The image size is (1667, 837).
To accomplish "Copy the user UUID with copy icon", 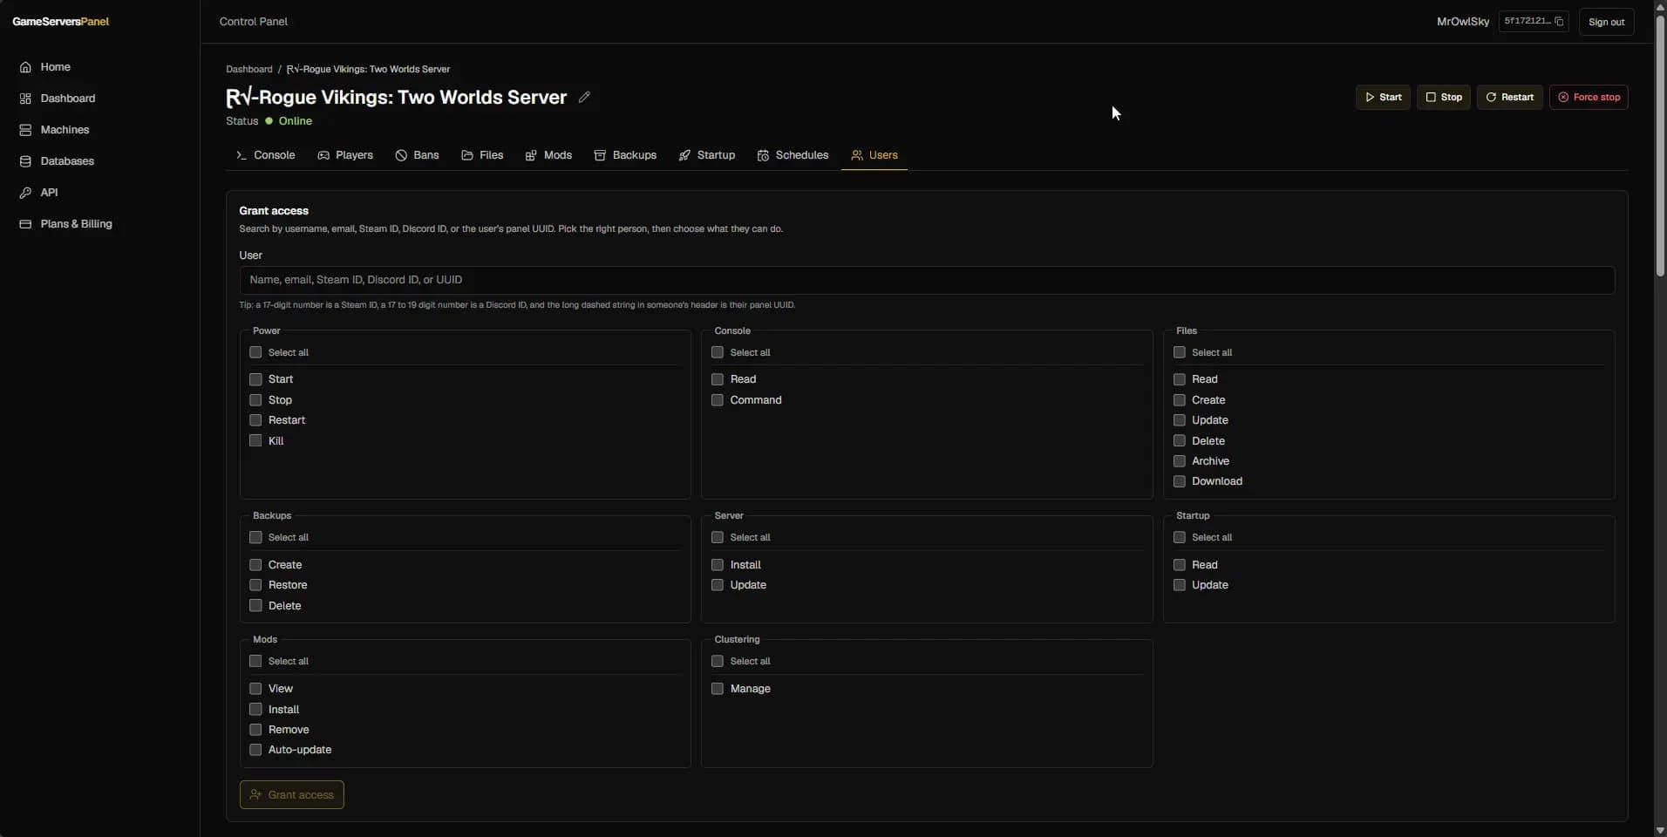I will (1559, 22).
